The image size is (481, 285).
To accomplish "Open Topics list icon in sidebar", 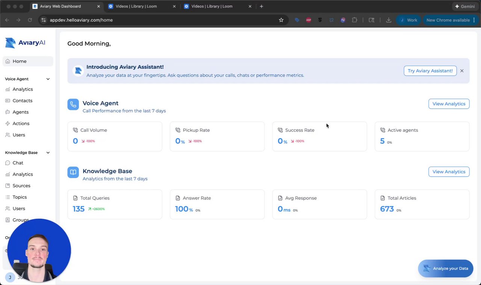I will coord(8,197).
